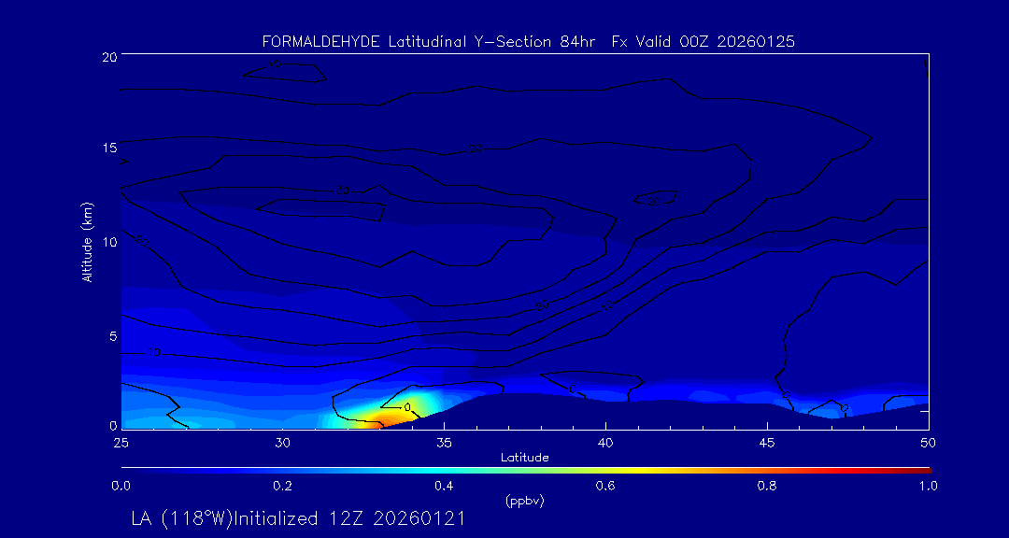Viewport: 1009px width, 538px height.
Task: Pick the color bar label 0.2
Action: [282, 487]
